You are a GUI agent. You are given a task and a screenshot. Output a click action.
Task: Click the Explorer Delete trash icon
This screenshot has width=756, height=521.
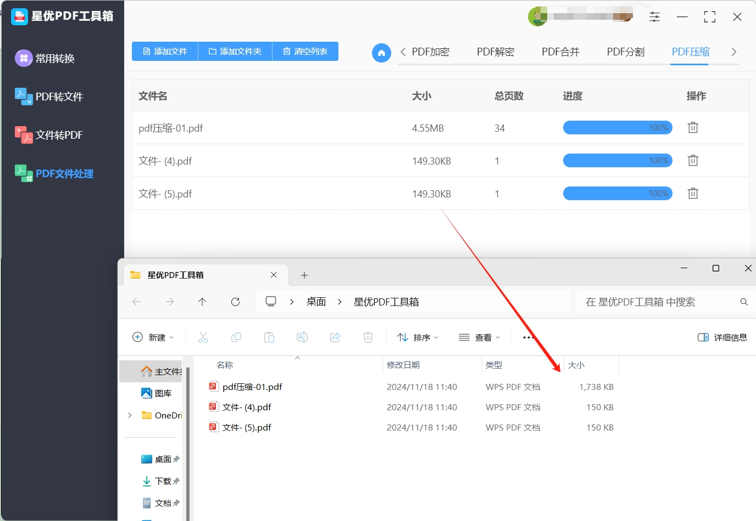coord(368,337)
